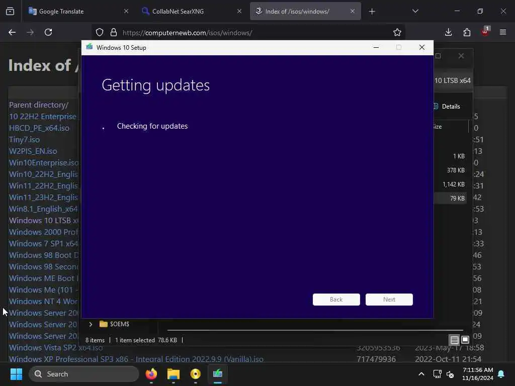The width and height of the screenshot is (515, 386).
Task: Select the 1,142 KB file entry
Action: click(x=453, y=184)
